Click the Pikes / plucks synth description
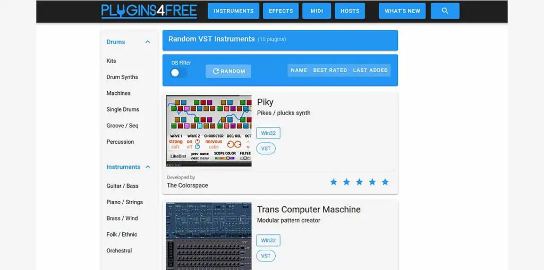Viewport: 544px width, 270px height. pos(284,113)
